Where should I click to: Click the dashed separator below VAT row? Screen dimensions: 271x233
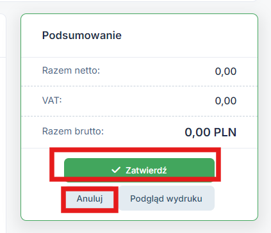point(139,116)
